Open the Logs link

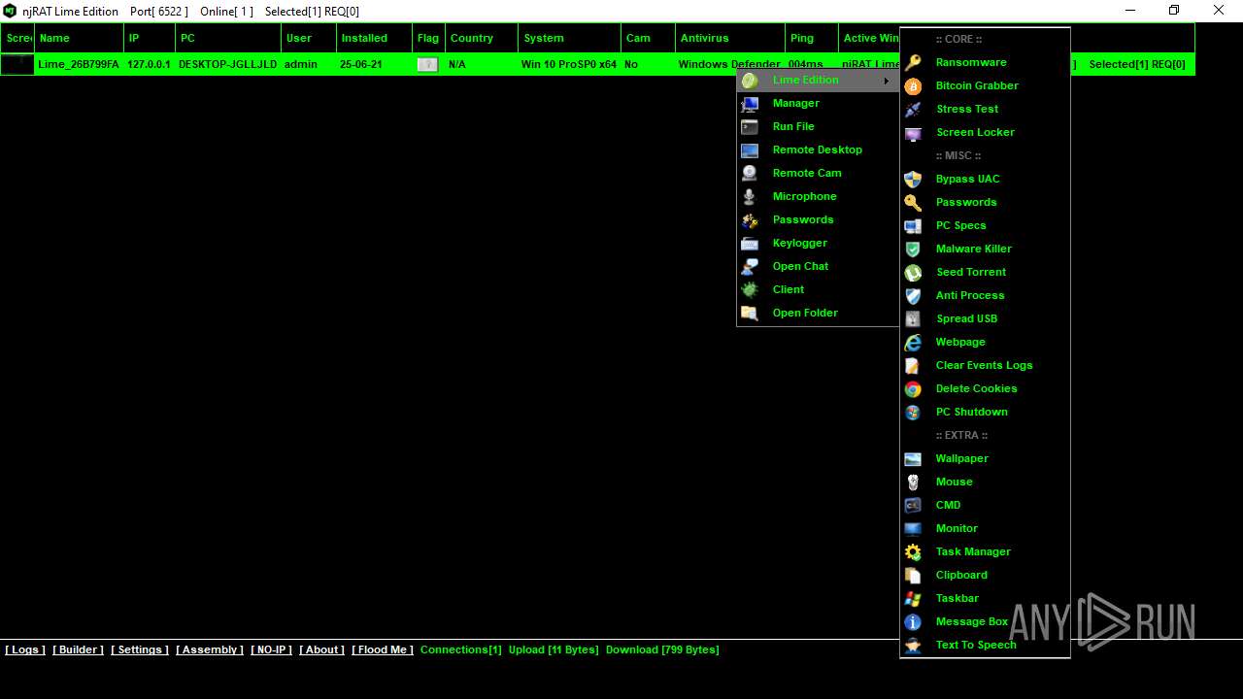25,649
